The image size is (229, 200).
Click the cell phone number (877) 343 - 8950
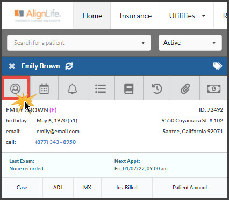(55, 142)
